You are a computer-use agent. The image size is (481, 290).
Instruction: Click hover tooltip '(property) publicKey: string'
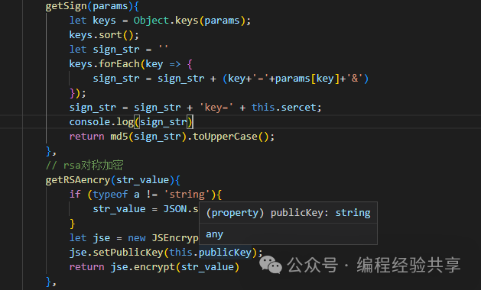pyautogui.click(x=288, y=212)
